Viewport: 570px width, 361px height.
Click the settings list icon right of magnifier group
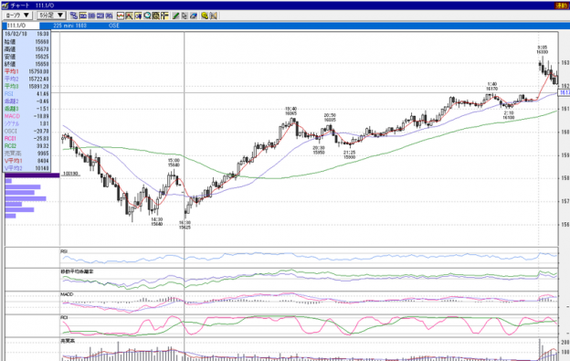pyautogui.click(x=164, y=16)
